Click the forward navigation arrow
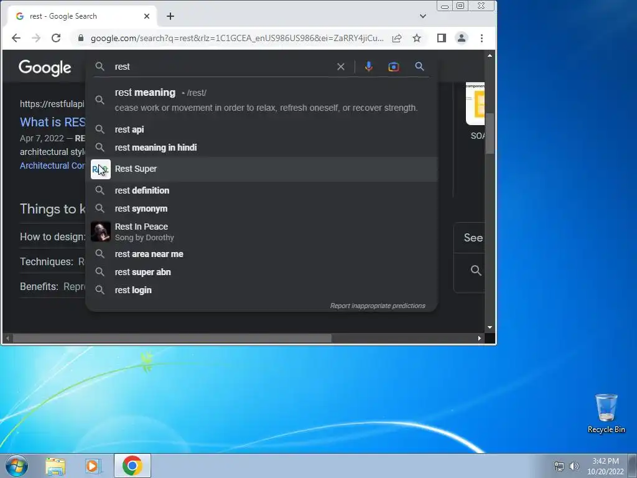Image resolution: width=637 pixels, height=478 pixels. (36, 38)
